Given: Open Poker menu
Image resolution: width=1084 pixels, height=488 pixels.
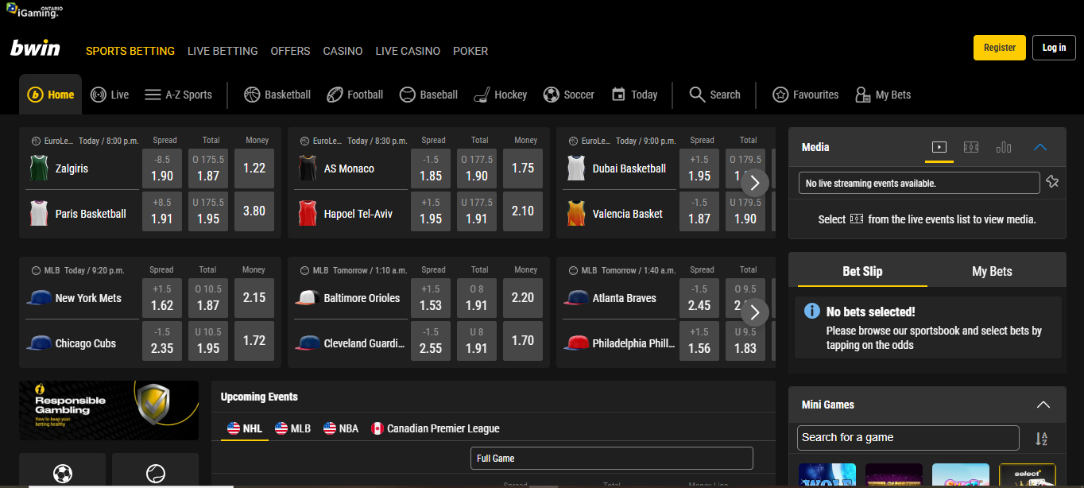Looking at the screenshot, I should (x=470, y=51).
